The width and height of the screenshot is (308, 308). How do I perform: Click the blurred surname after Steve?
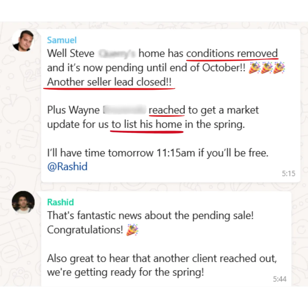point(117,54)
